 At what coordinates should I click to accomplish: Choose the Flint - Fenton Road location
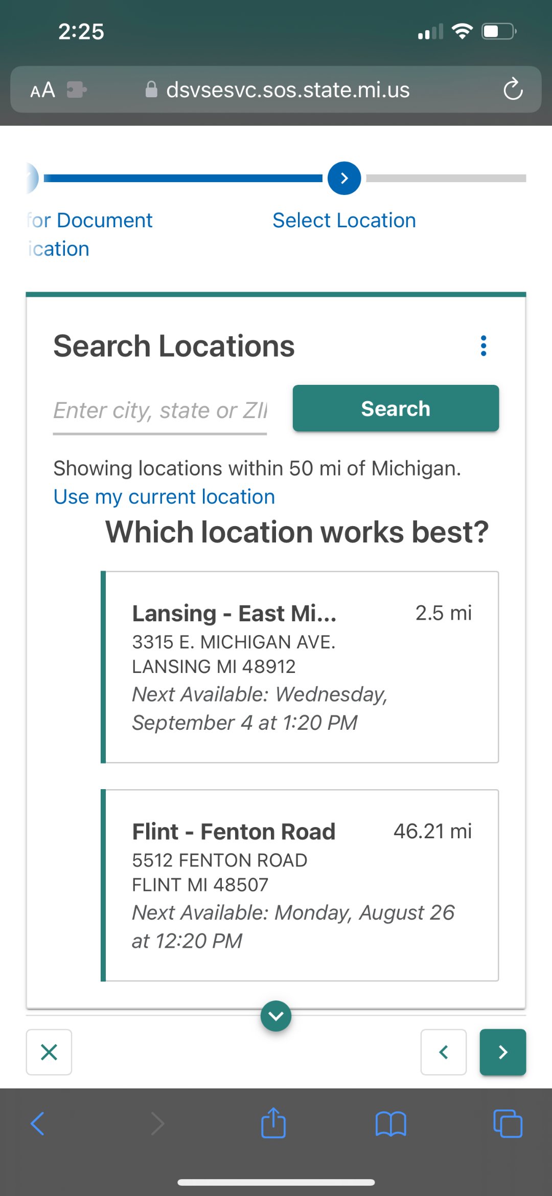300,885
